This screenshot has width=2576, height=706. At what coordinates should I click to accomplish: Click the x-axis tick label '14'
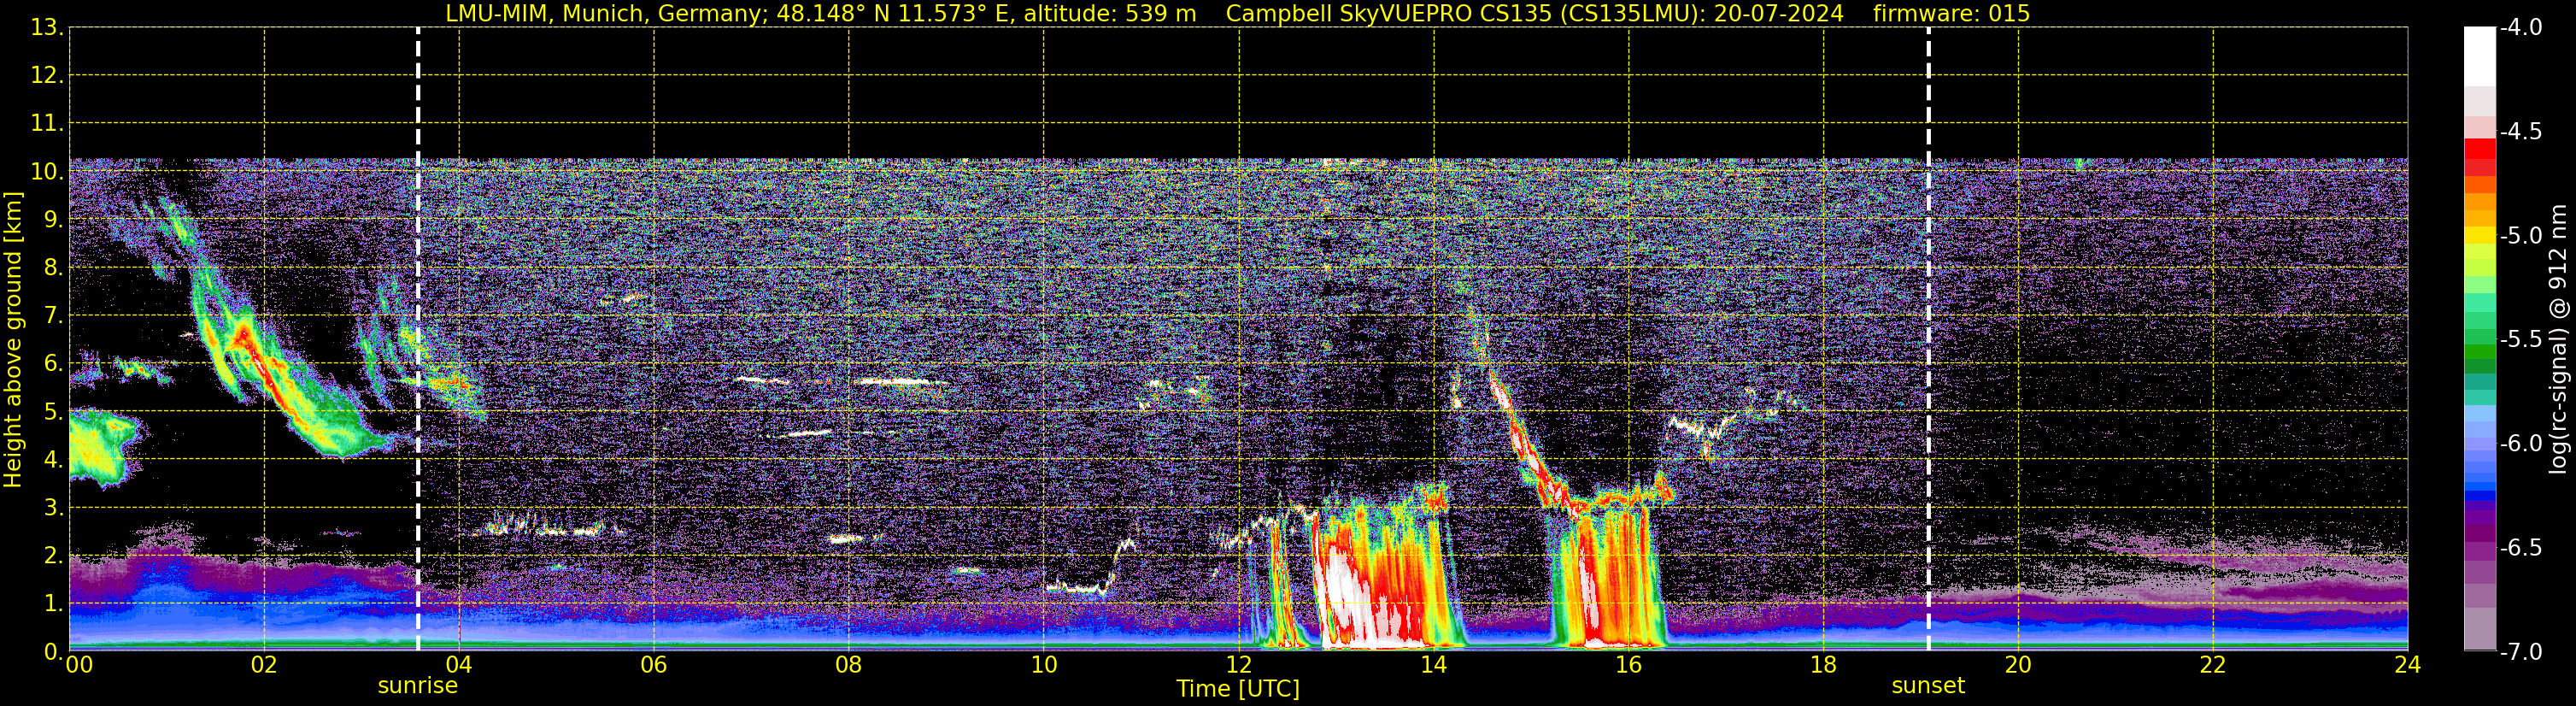(x=1434, y=665)
